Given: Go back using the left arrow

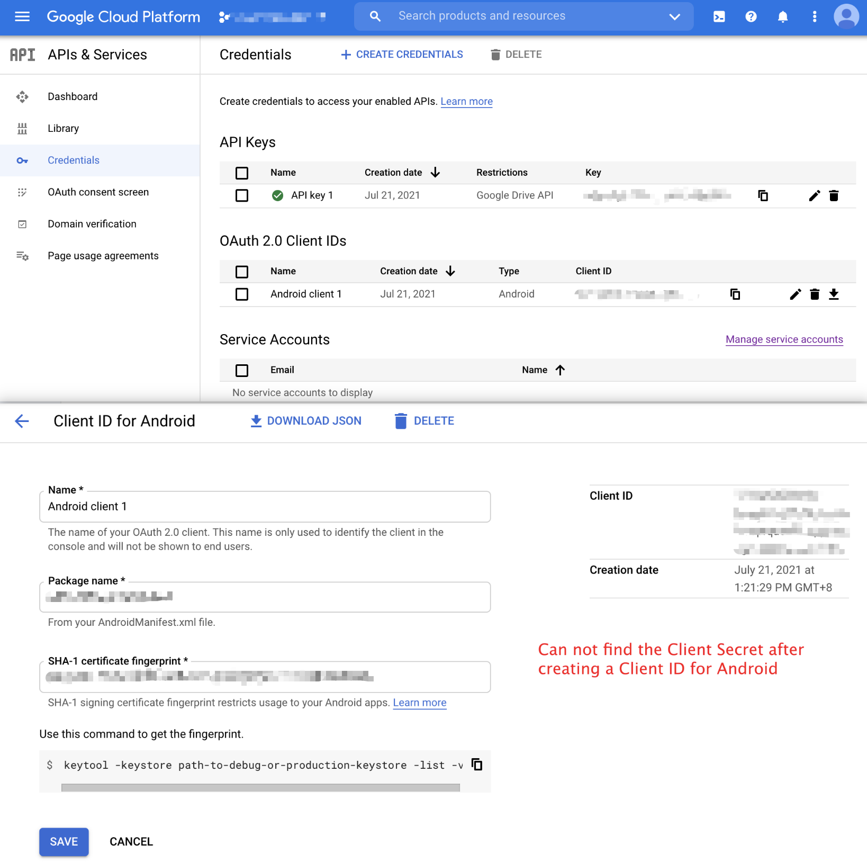Looking at the screenshot, I should click(x=22, y=421).
